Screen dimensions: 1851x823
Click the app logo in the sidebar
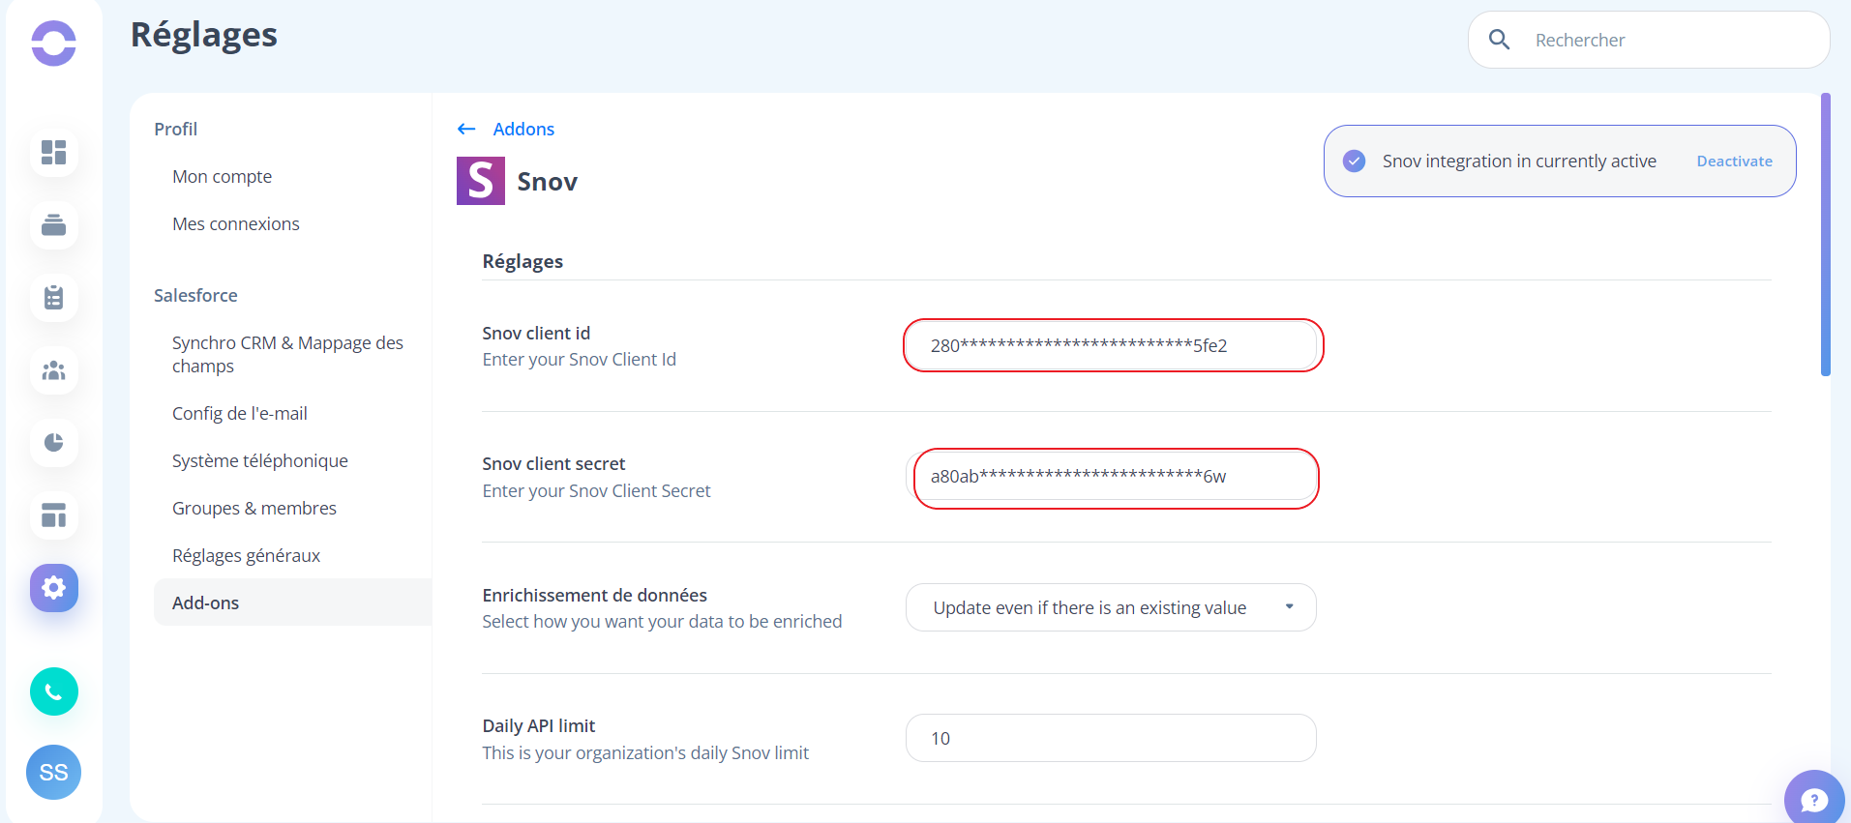(x=53, y=43)
